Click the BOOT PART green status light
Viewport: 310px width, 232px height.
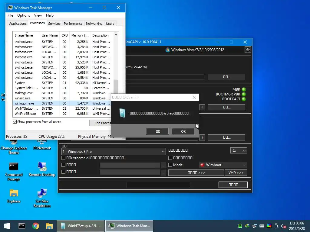[244, 99]
